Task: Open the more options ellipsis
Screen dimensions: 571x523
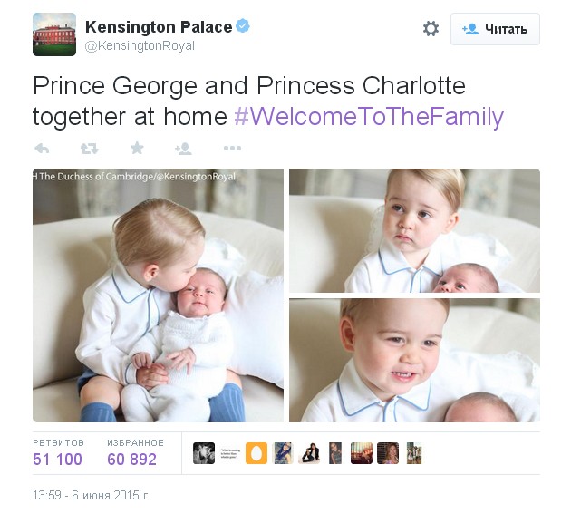Action: coord(232,149)
